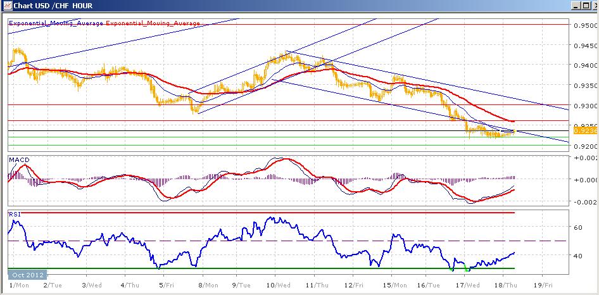
Task: Close the Chart USD/CHF window
Action: (x=595, y=6)
